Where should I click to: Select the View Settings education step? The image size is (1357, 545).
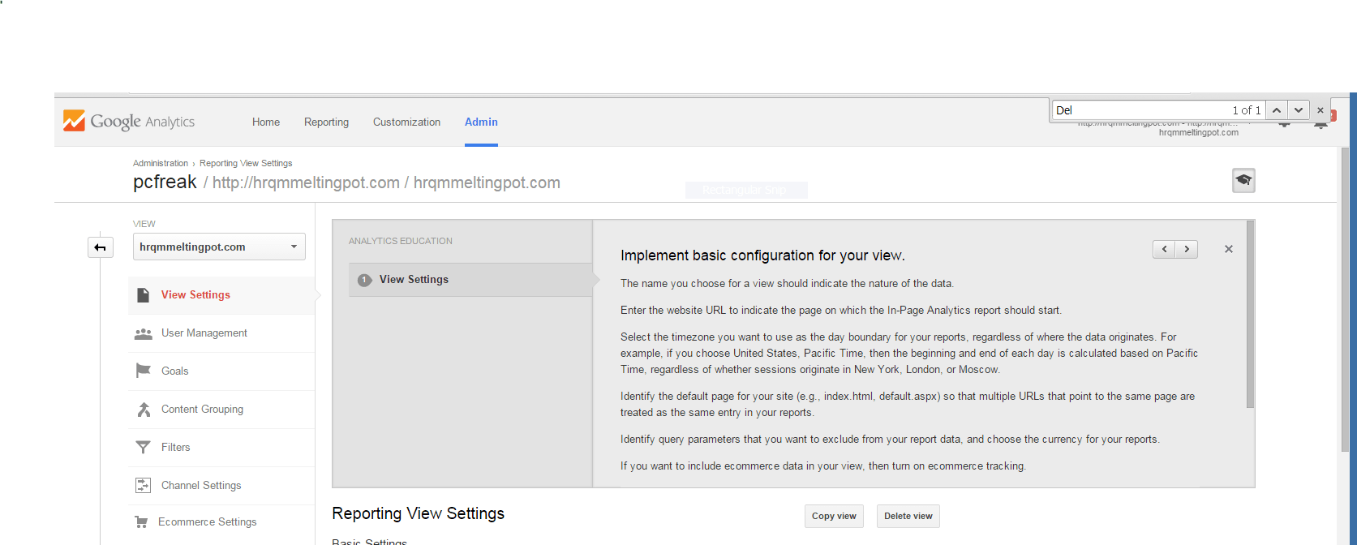470,280
